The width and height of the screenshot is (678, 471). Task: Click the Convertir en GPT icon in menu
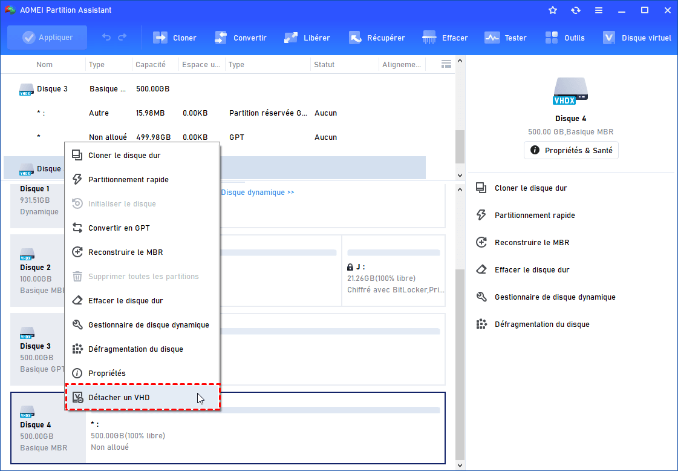(77, 228)
